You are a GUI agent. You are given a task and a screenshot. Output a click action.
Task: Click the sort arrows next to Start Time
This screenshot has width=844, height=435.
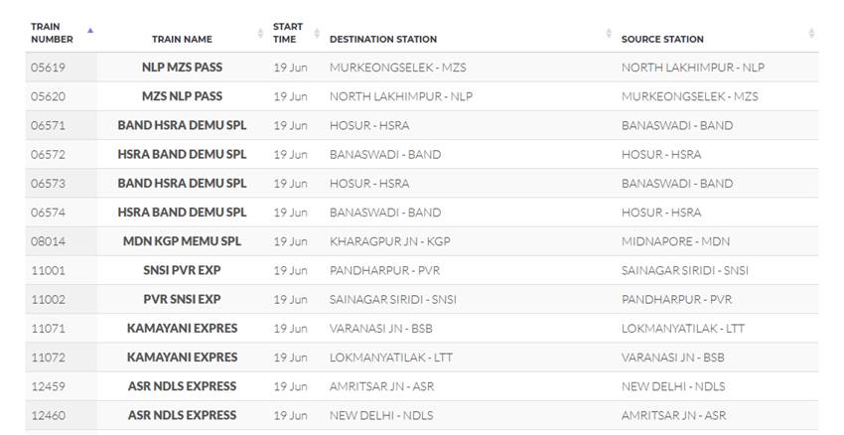pyautogui.click(x=317, y=34)
